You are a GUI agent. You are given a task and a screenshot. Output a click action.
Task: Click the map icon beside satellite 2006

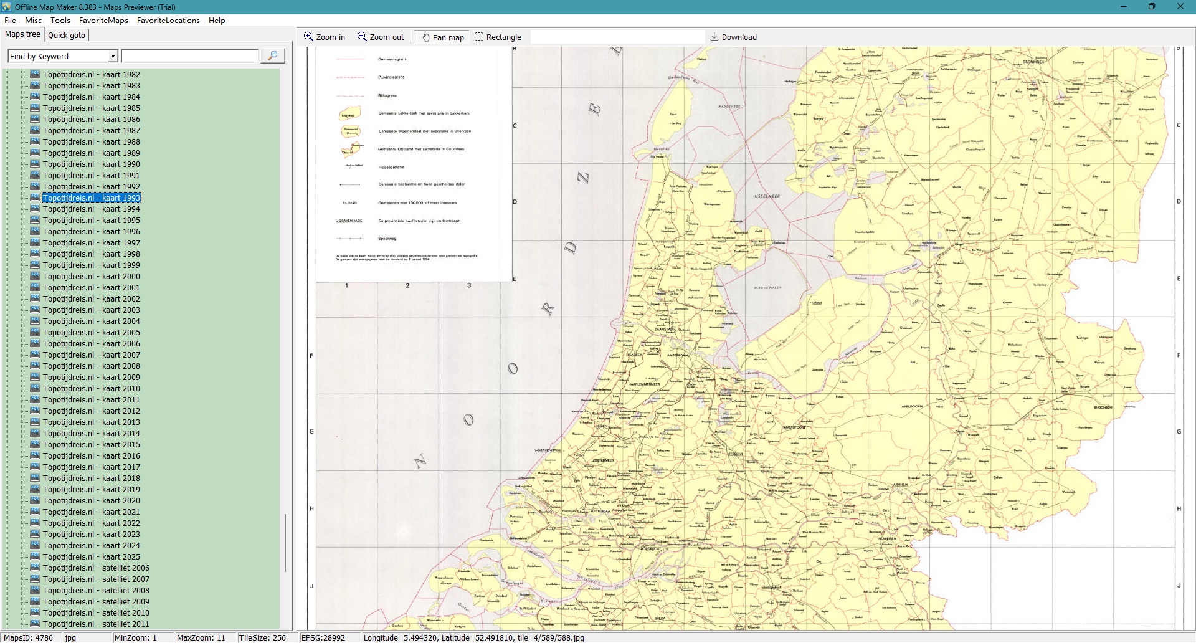tap(35, 568)
